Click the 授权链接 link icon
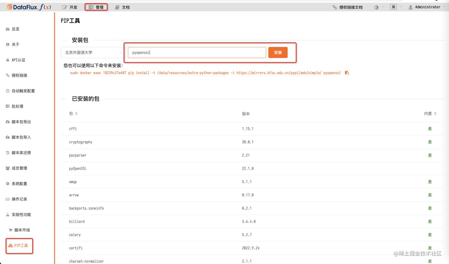This screenshot has width=449, height=264. coord(8,75)
